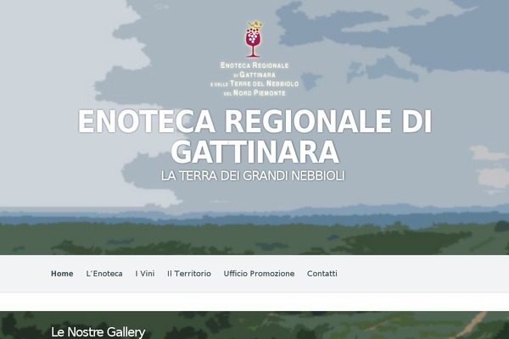This screenshot has height=339, width=509.
Task: Open the Ufficio Promozione page
Action: (x=259, y=274)
